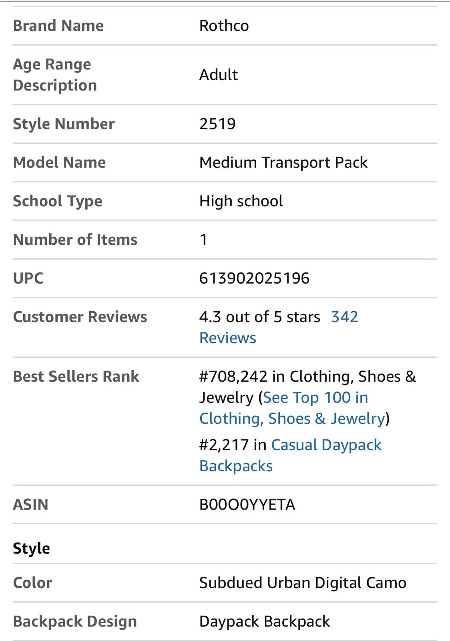Viewport: 450px width, 641px height.
Task: Click the Age Range Description label
Action: click(x=55, y=75)
